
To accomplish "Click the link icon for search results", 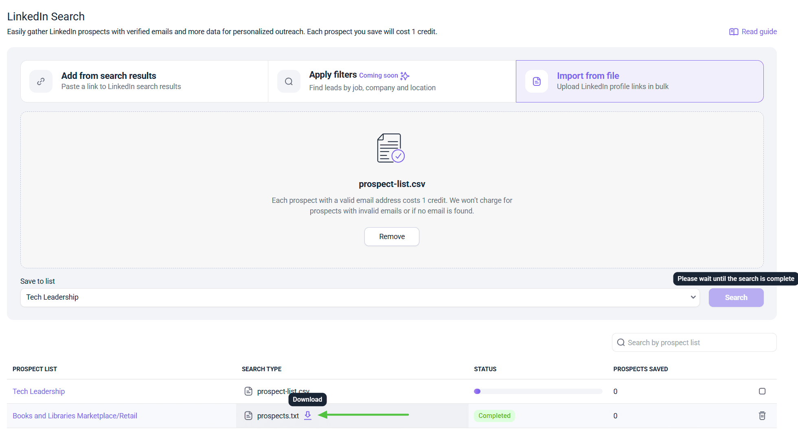I will click(41, 81).
